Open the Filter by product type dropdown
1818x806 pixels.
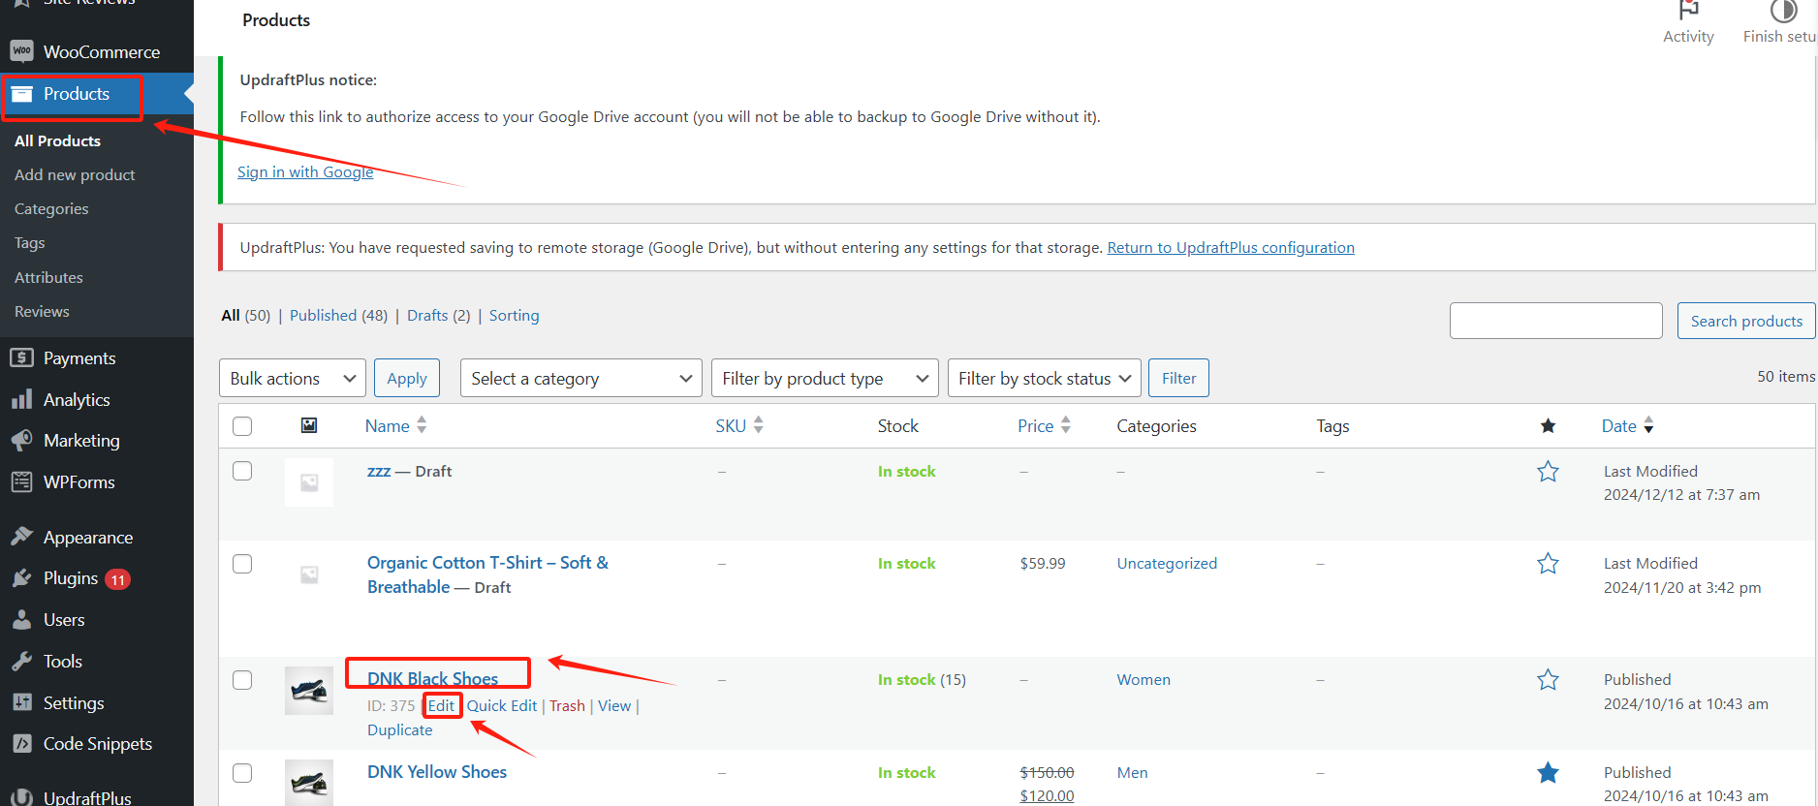(825, 378)
